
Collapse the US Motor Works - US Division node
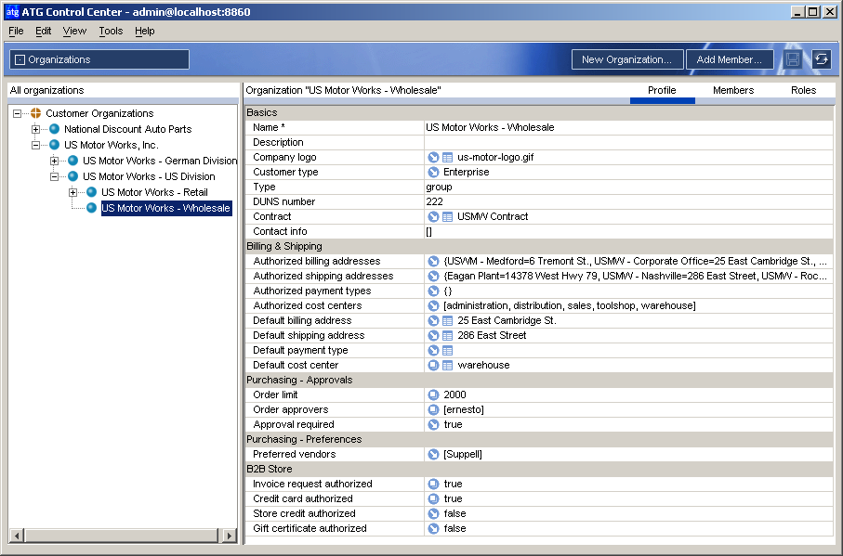pos(54,176)
